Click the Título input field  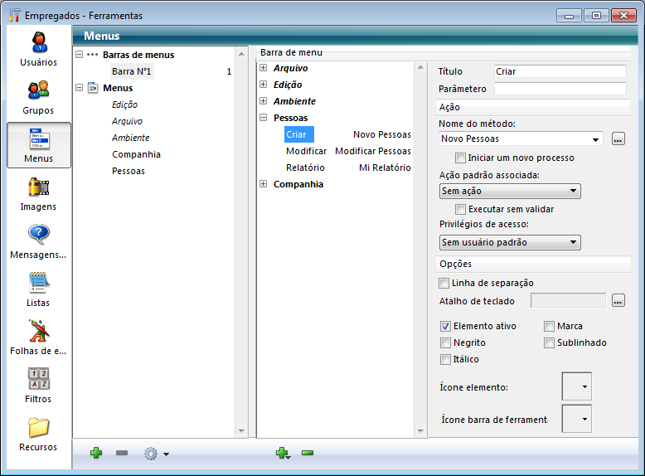coord(560,72)
